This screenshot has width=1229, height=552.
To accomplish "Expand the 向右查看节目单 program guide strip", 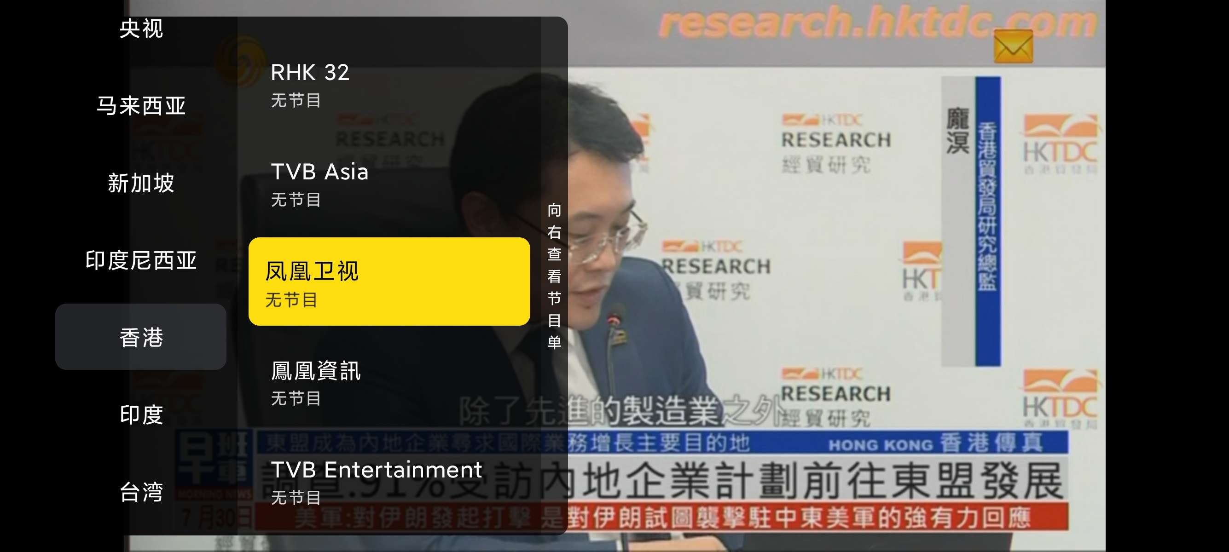I will (x=554, y=276).
